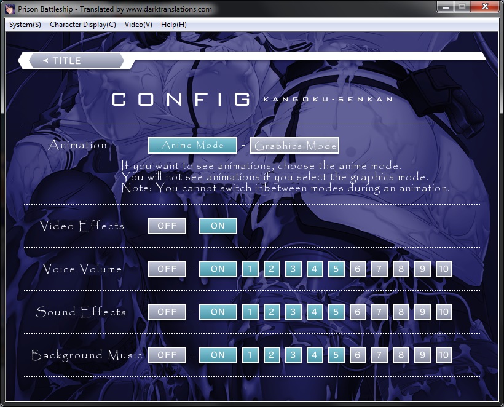Set Voice Volume to level 5
The height and width of the screenshot is (407, 504).
pos(336,269)
